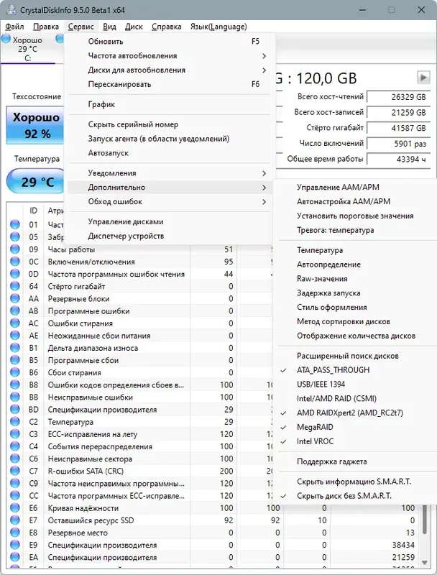Expand Диски для автообновления submenu
Image resolution: width=437 pixels, height=575 pixels.
click(170, 70)
